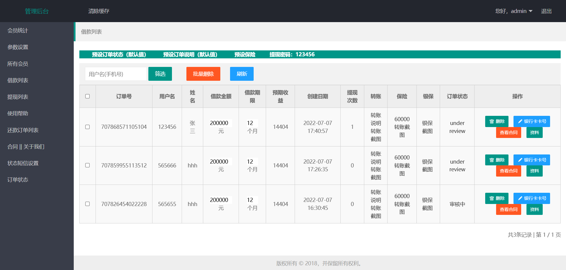Delete the order 707859955113512 via trash button
This screenshot has height=270, width=566.
pyautogui.click(x=497, y=160)
